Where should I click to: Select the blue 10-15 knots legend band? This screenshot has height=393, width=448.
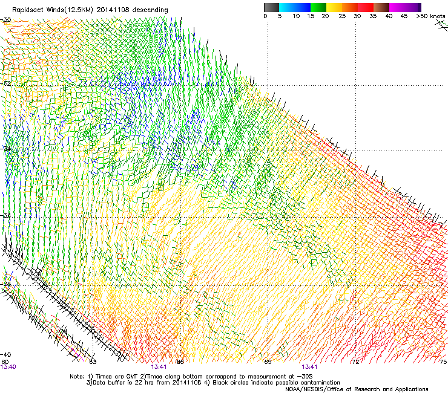(x=303, y=7)
